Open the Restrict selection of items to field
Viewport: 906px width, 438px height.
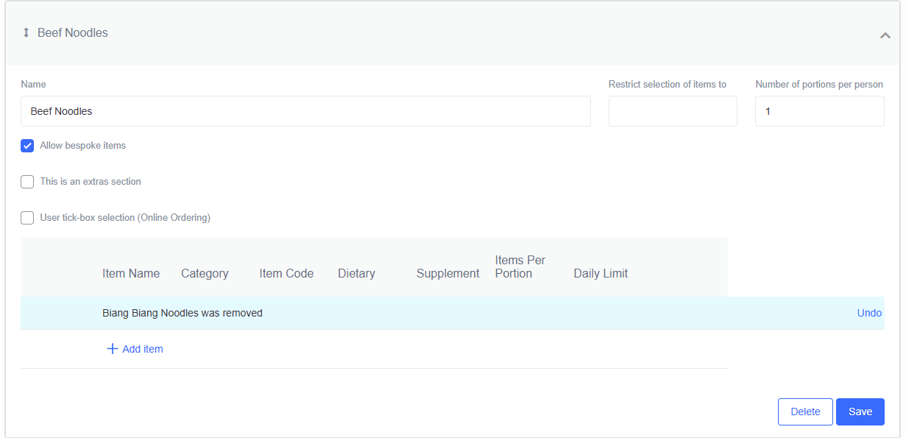pos(673,111)
